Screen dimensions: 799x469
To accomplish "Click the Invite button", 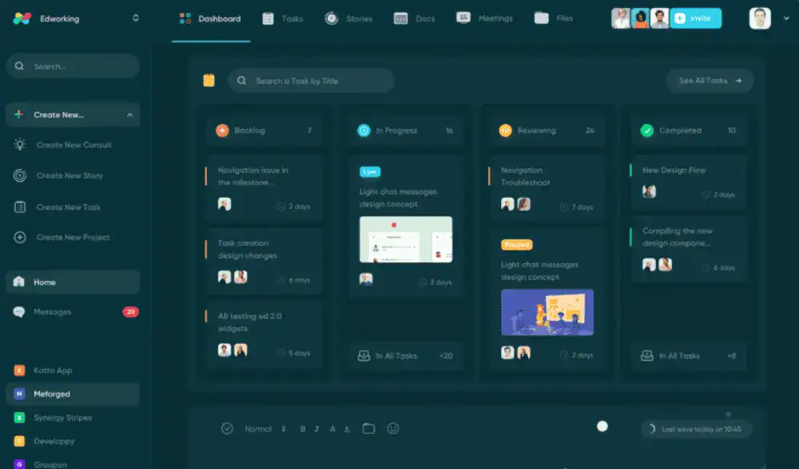I will click(x=696, y=18).
